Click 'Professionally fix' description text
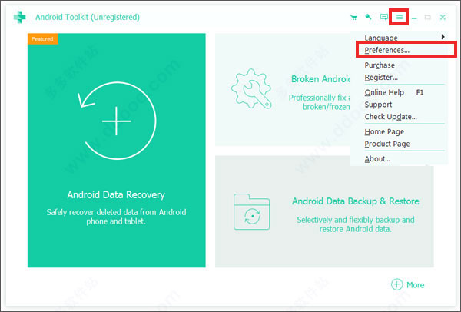The image size is (461, 312). (x=320, y=101)
